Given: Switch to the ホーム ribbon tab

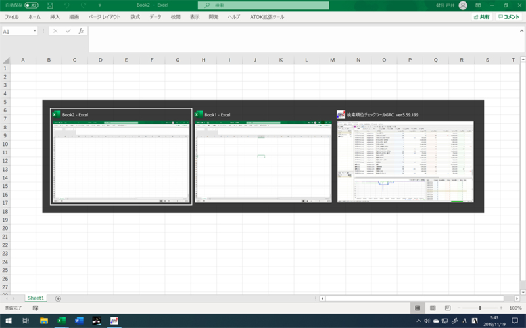Looking at the screenshot, I should (34, 17).
